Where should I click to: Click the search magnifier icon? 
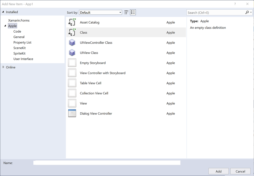click(x=247, y=13)
